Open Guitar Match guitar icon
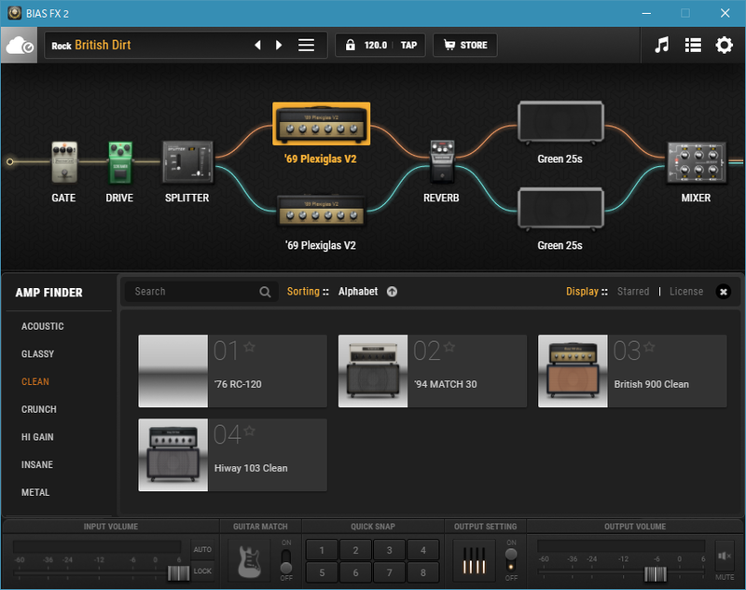Viewport: 746px width, 590px height. tap(250, 561)
